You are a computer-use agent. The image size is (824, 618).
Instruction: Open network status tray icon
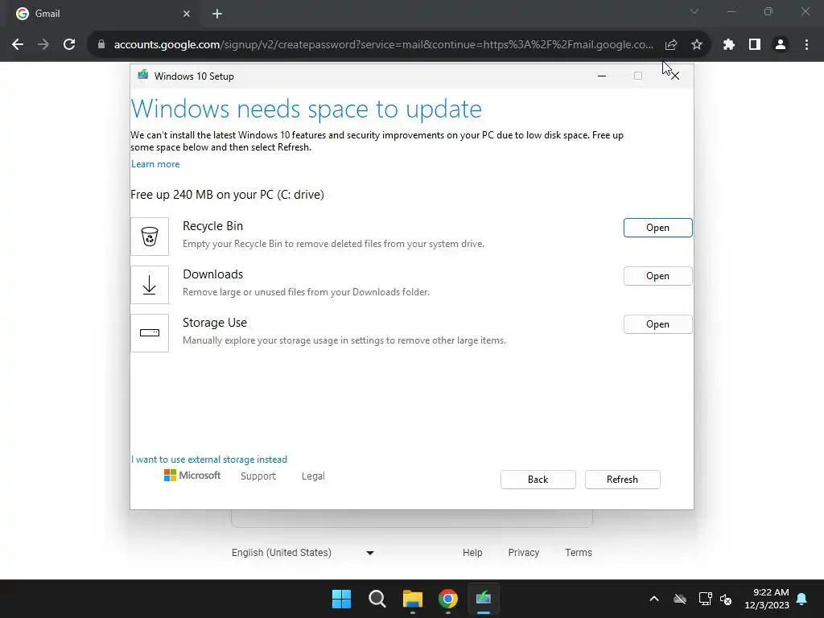(705, 599)
